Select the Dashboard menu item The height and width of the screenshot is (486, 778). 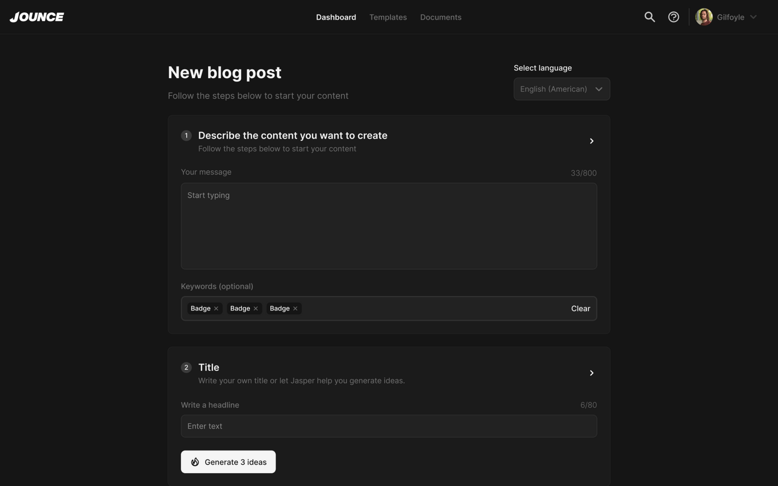[336, 17]
